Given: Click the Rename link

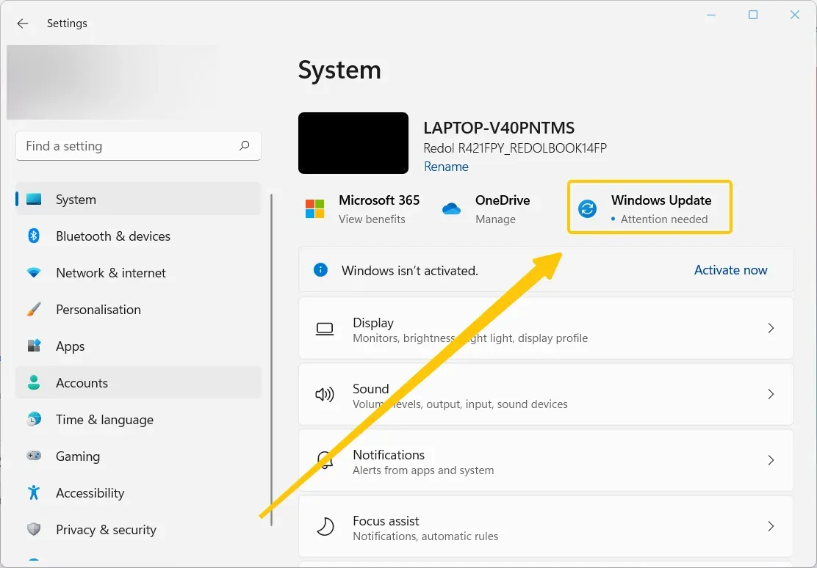Looking at the screenshot, I should point(446,167).
